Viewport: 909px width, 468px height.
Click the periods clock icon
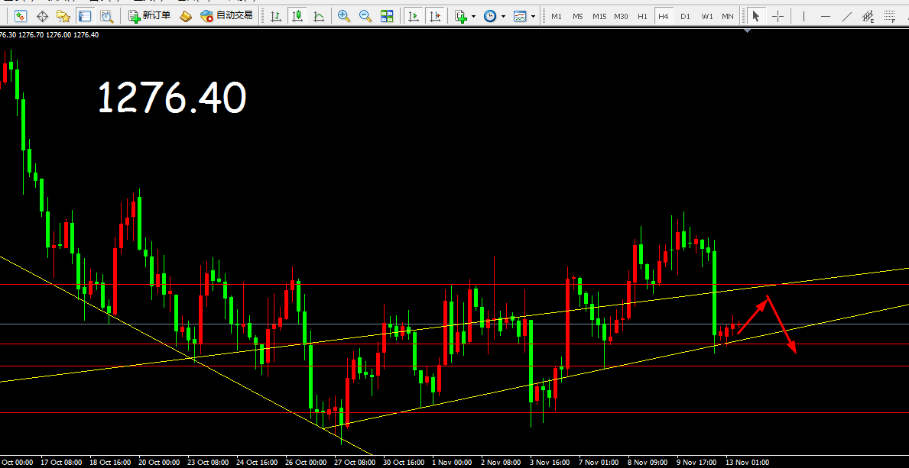[x=491, y=16]
